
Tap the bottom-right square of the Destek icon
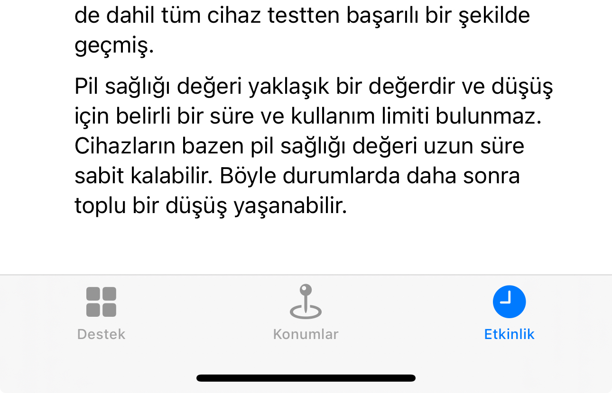(x=109, y=310)
